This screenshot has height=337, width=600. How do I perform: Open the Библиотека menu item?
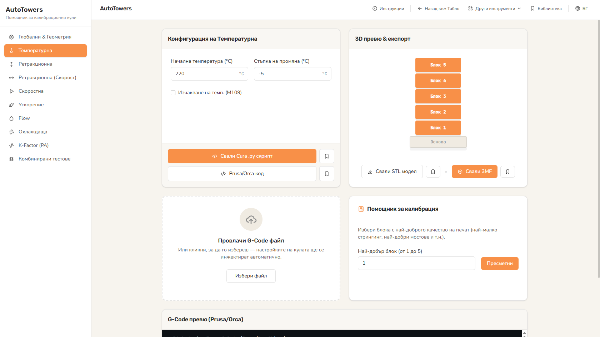(x=546, y=9)
